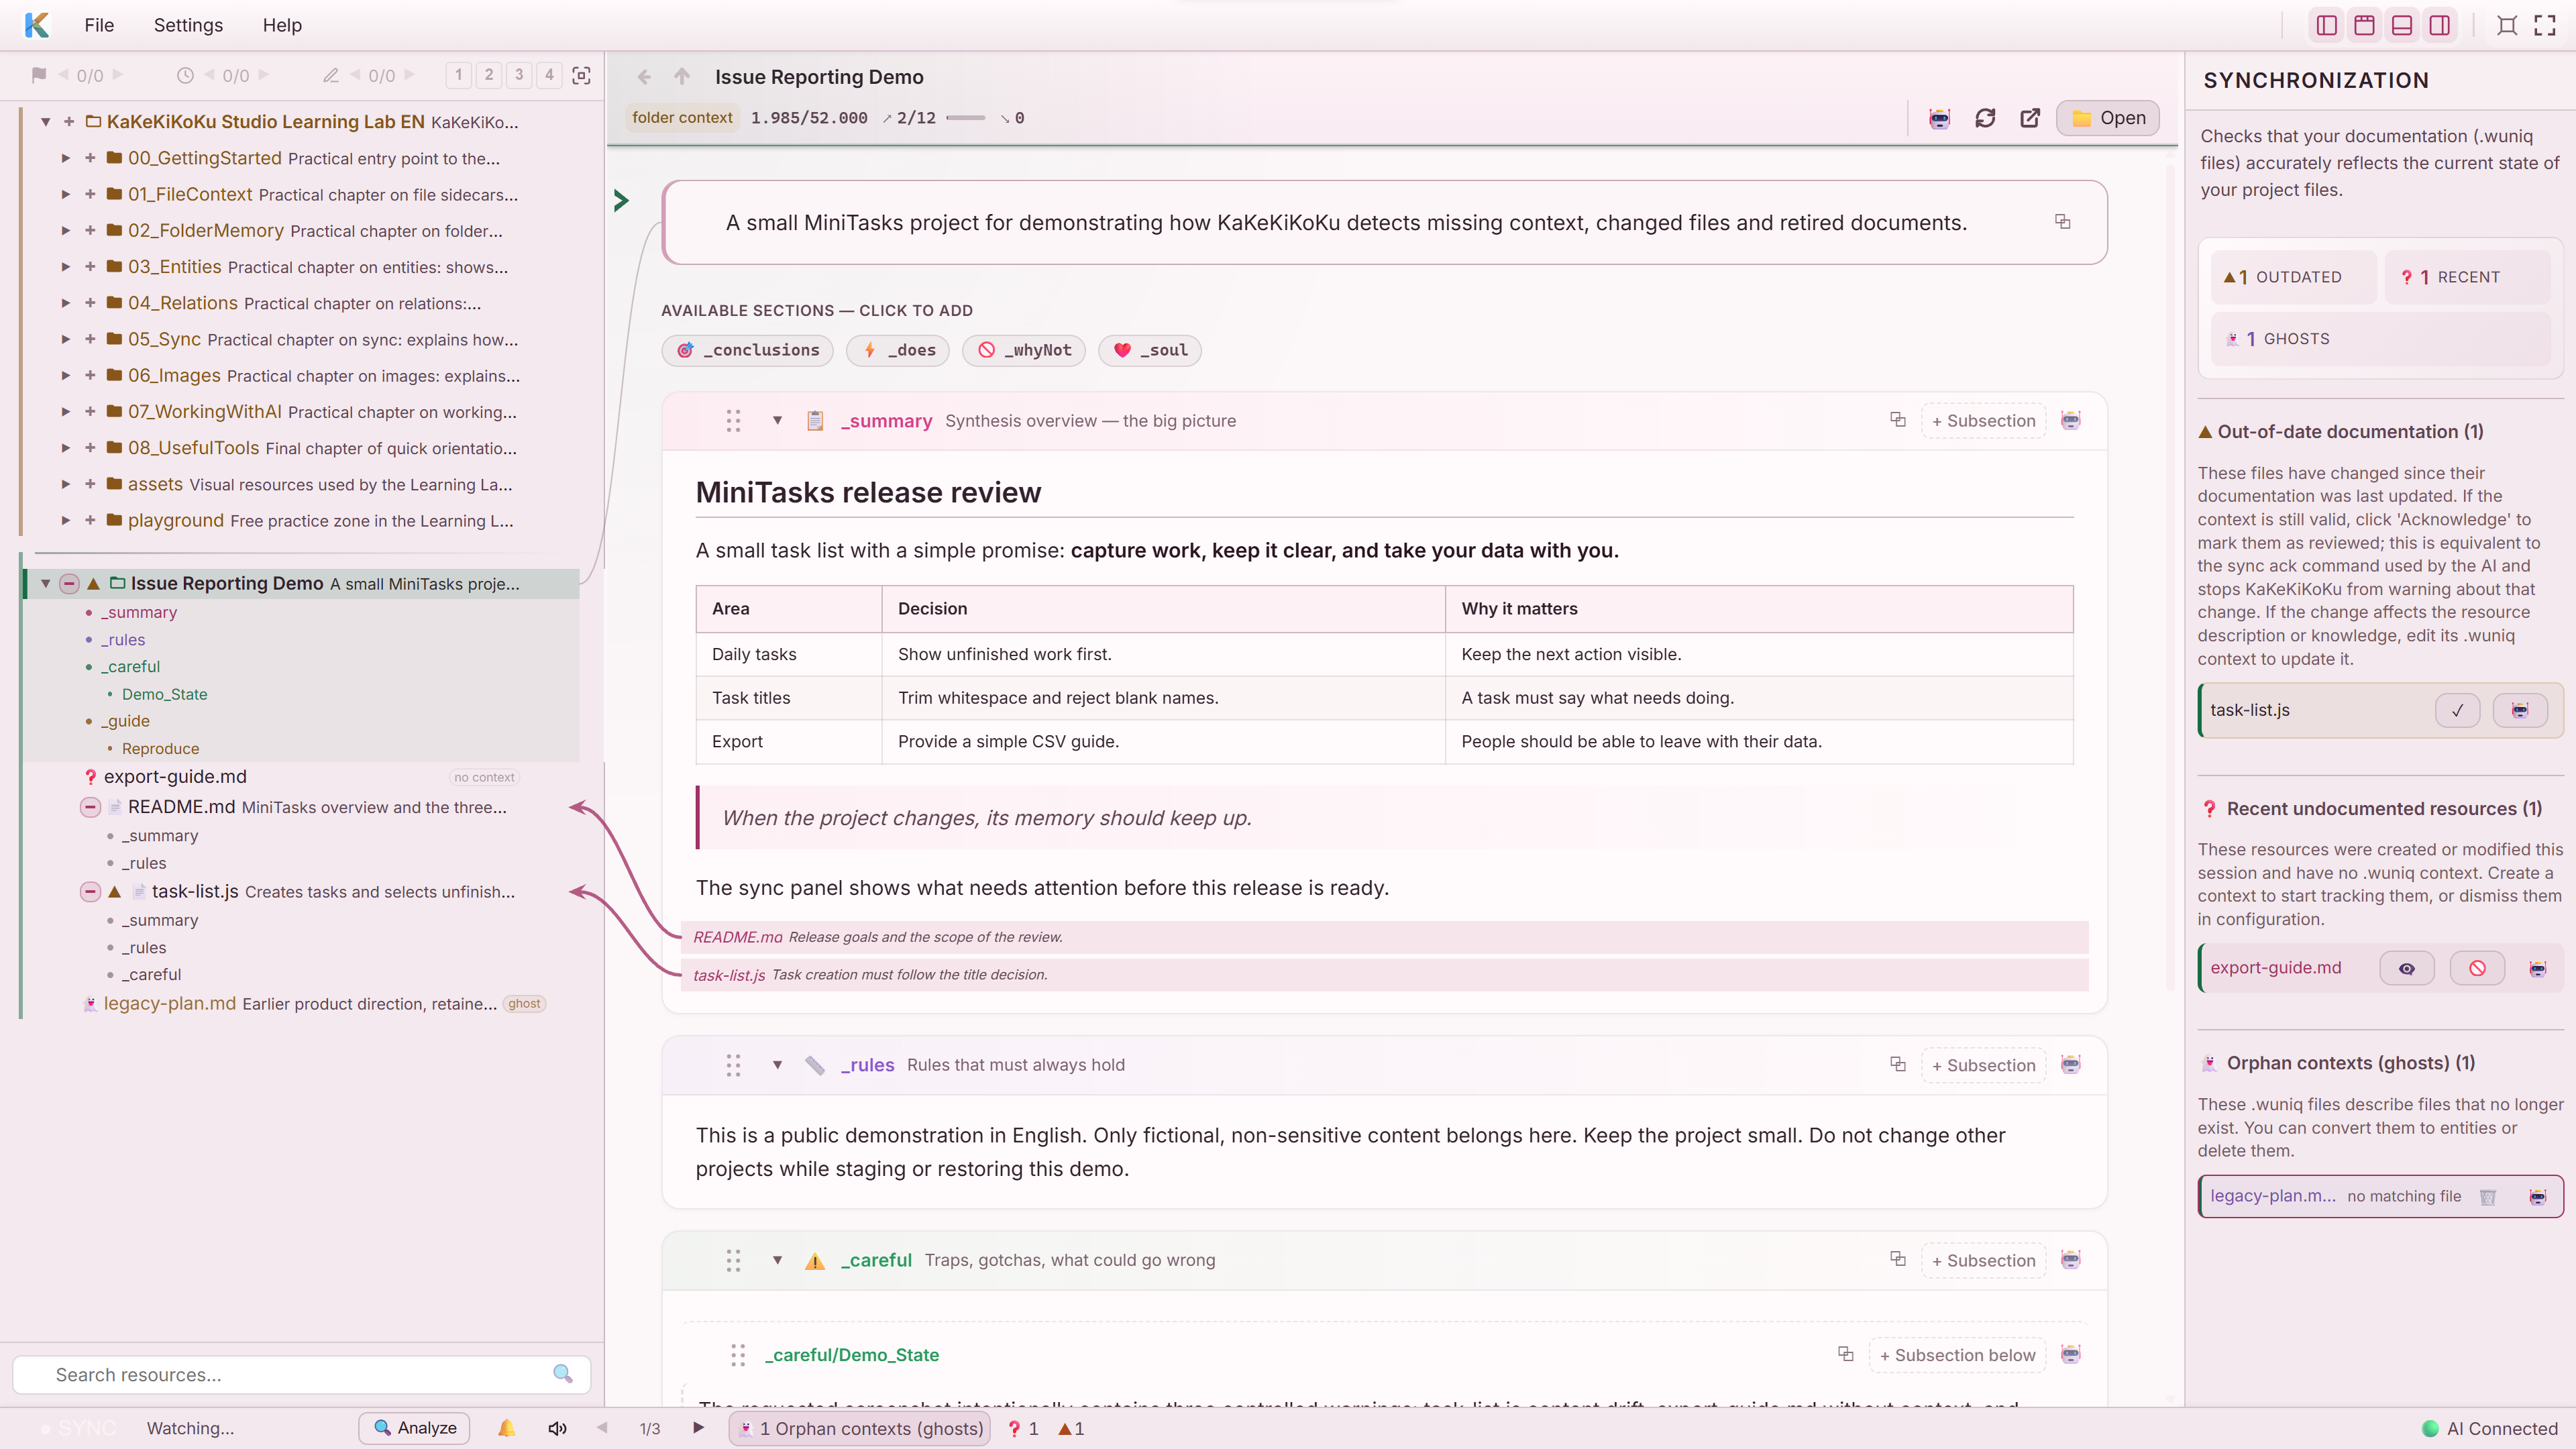
Task: Go back with the left arrow
Action: tap(644, 77)
